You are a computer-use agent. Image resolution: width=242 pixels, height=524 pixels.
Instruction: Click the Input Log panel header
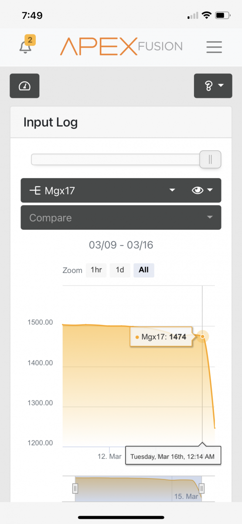click(121, 122)
